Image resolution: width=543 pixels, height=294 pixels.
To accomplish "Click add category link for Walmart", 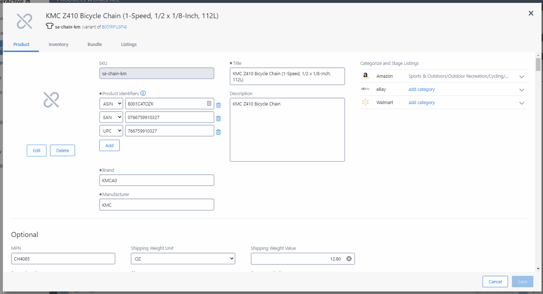I will pos(422,102).
